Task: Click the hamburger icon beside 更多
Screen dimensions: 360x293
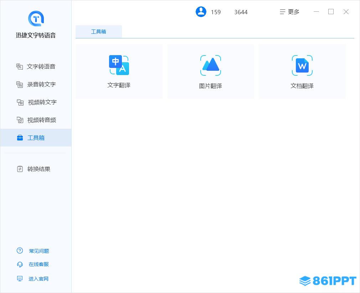Action: point(282,12)
